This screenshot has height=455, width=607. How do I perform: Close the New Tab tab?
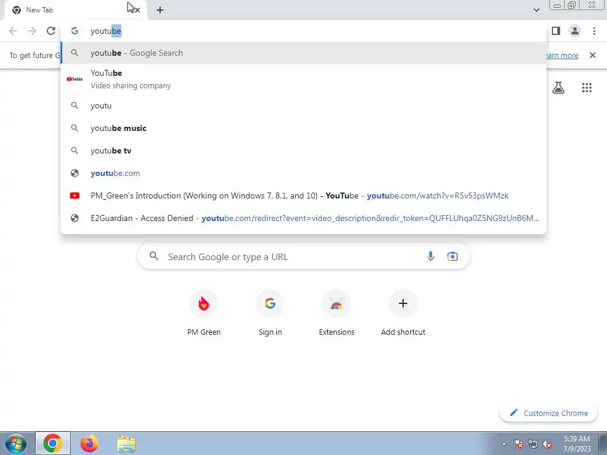pos(137,10)
